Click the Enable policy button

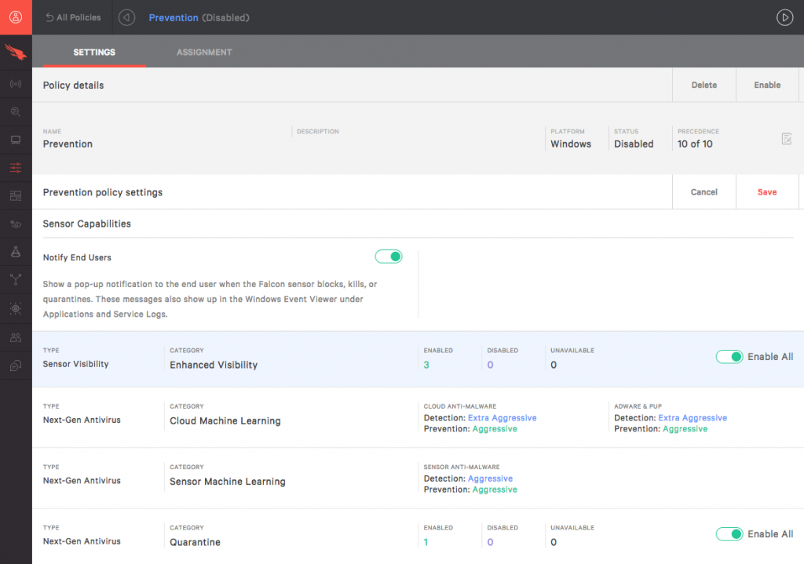(x=767, y=85)
